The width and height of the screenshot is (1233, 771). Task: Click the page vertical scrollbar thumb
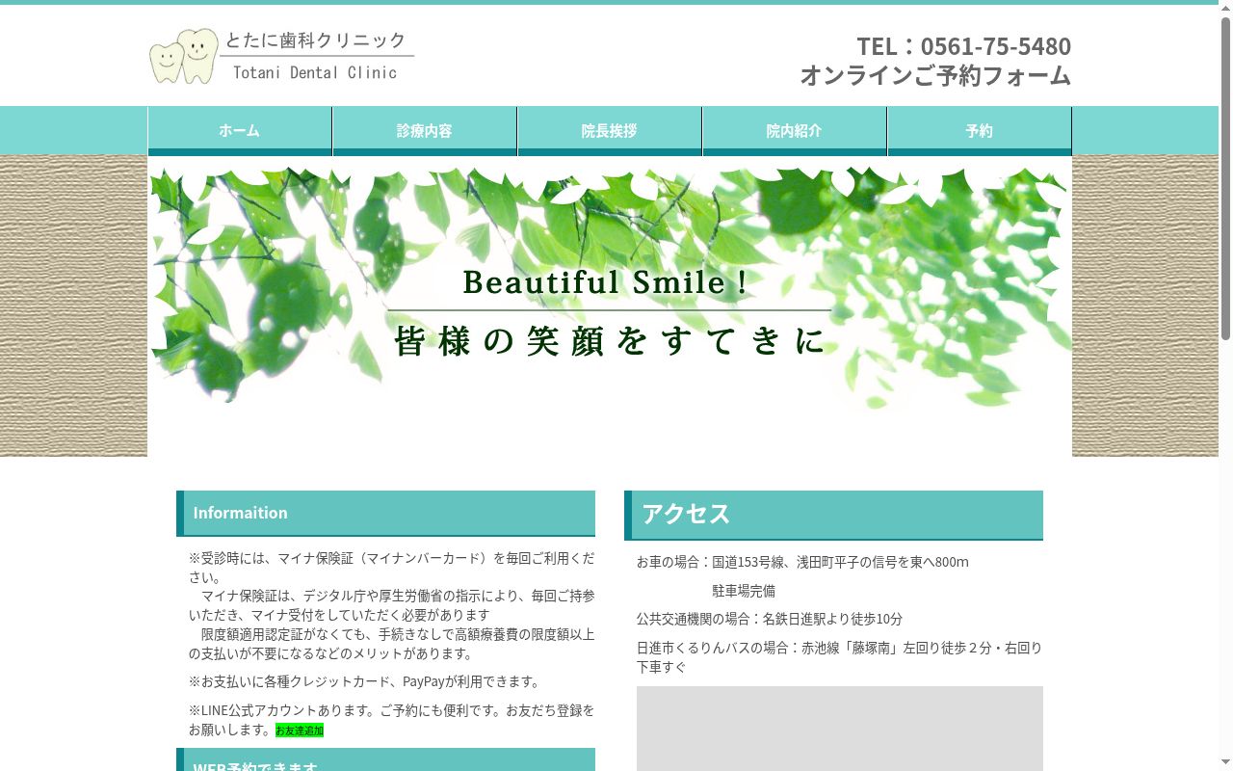pos(1225,178)
